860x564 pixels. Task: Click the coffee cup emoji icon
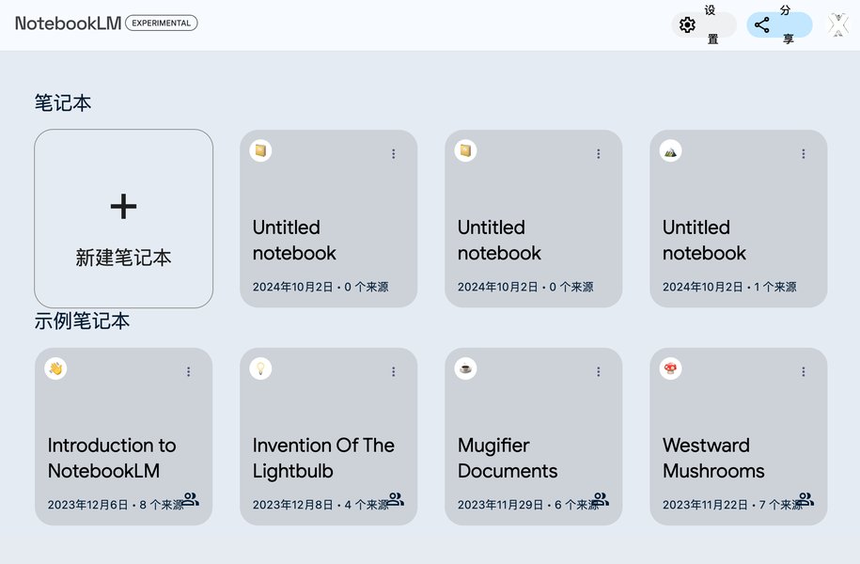click(465, 368)
